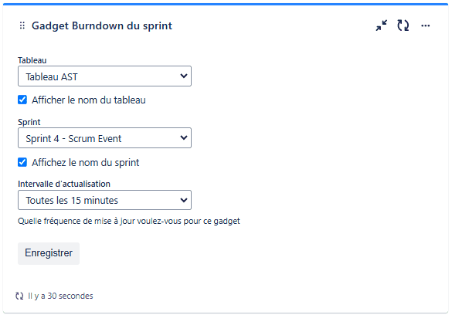Click the chevron arrow on the Sprint selector
452x315 pixels.
pos(184,137)
